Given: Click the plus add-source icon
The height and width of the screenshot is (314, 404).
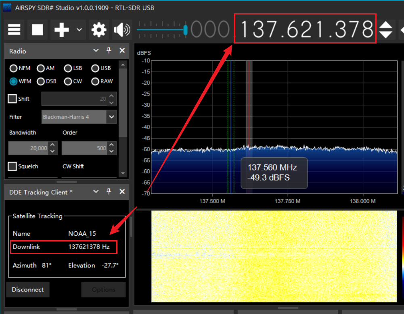Looking at the screenshot, I should pyautogui.click(x=61, y=30).
